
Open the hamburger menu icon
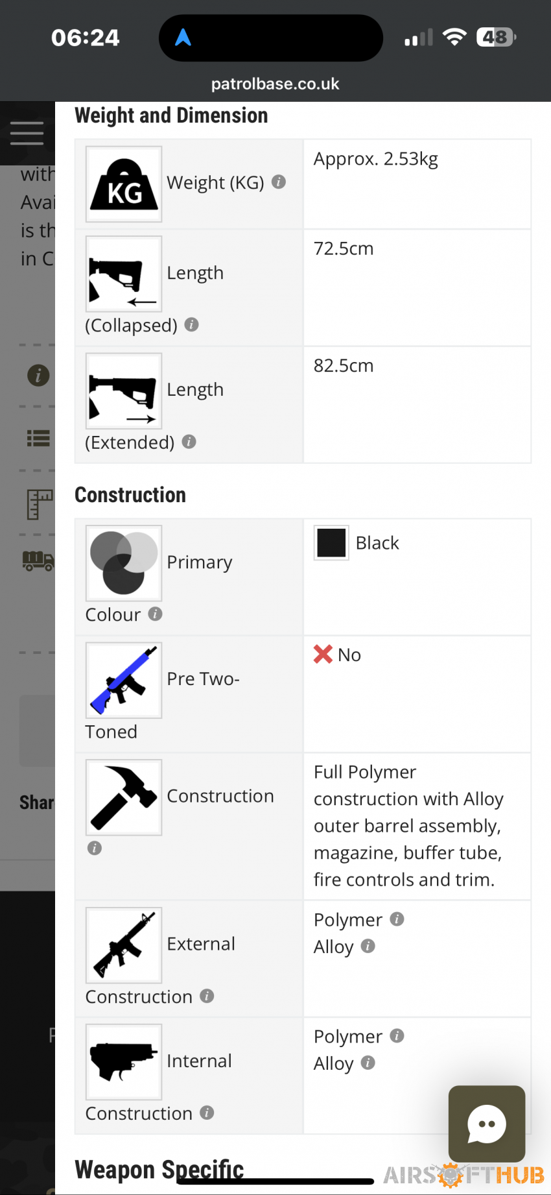pyautogui.click(x=27, y=133)
